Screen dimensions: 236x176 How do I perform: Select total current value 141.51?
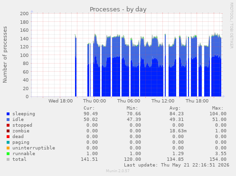(89, 159)
